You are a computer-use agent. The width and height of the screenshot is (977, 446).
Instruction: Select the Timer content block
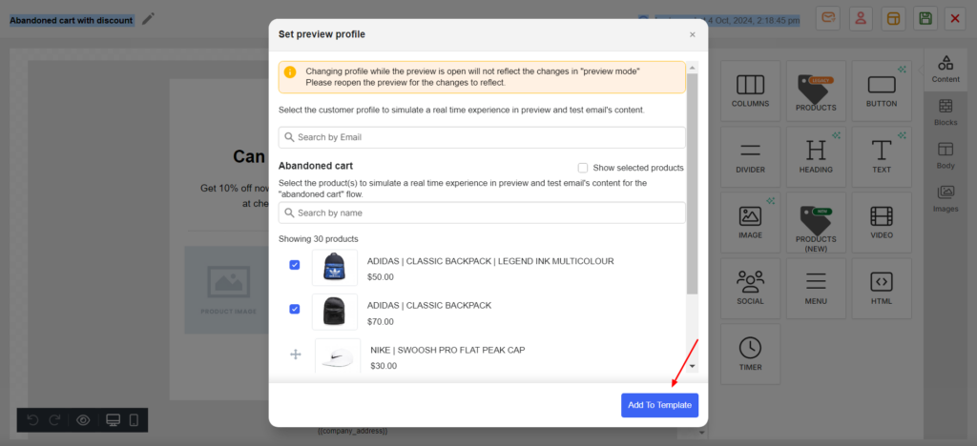pos(750,354)
